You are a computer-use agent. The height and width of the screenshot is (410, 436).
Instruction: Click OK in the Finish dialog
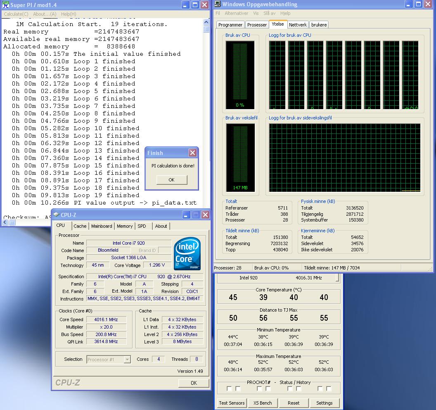click(x=172, y=180)
